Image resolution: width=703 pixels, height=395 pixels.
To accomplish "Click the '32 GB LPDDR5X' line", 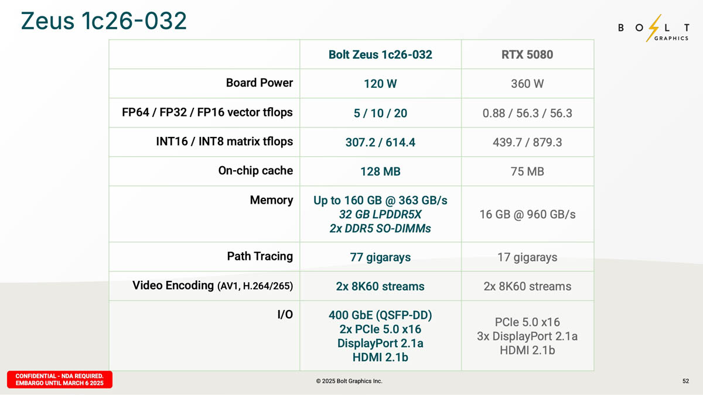I will click(380, 214).
